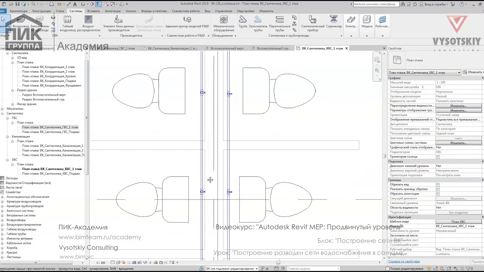The image size is (484, 272).
Task: Select Заполнитель трубы tool
Action: pyautogui.click(x=258, y=23)
